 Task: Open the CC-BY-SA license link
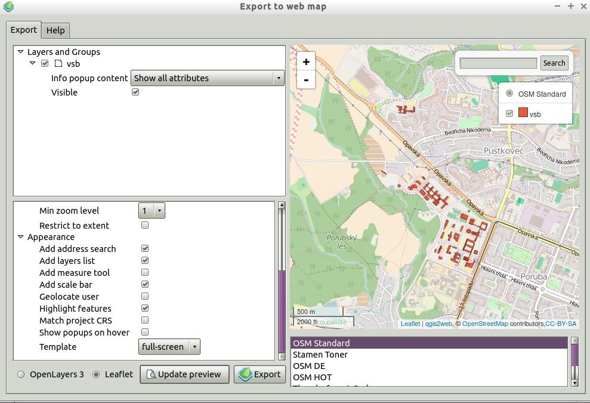(x=561, y=324)
